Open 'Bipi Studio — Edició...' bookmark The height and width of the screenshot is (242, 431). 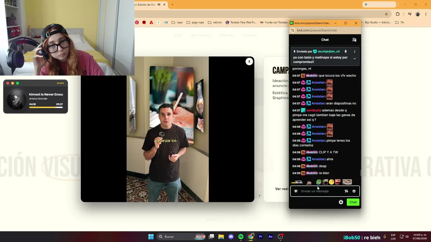pyautogui.click(x=376, y=23)
